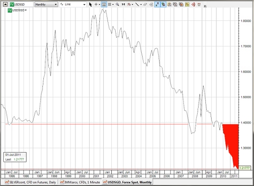The image size is (254, 186).
Task: Click the green USDSGD legend icon
Action: tap(10, 10)
